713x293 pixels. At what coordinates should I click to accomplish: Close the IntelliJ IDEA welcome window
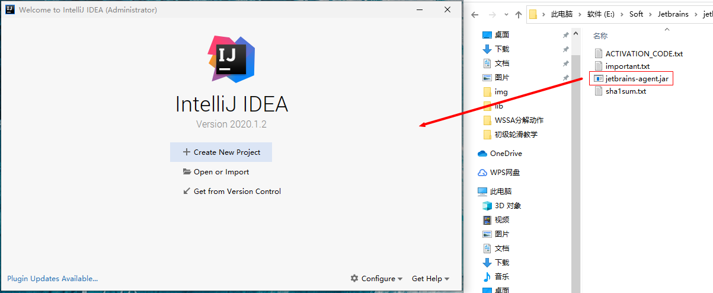(447, 10)
